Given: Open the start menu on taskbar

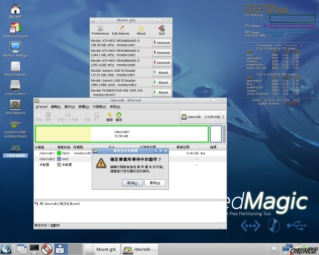Looking at the screenshot, I should [6, 249].
